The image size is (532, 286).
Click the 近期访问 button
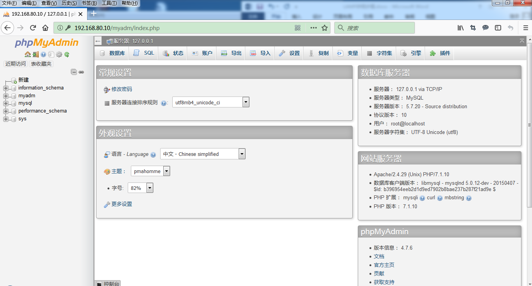click(16, 64)
